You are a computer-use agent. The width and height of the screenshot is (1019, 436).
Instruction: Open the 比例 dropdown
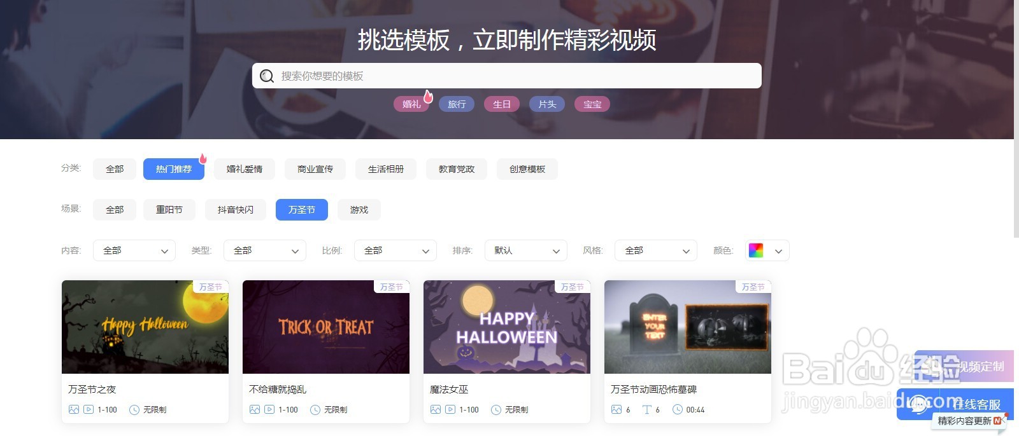395,250
